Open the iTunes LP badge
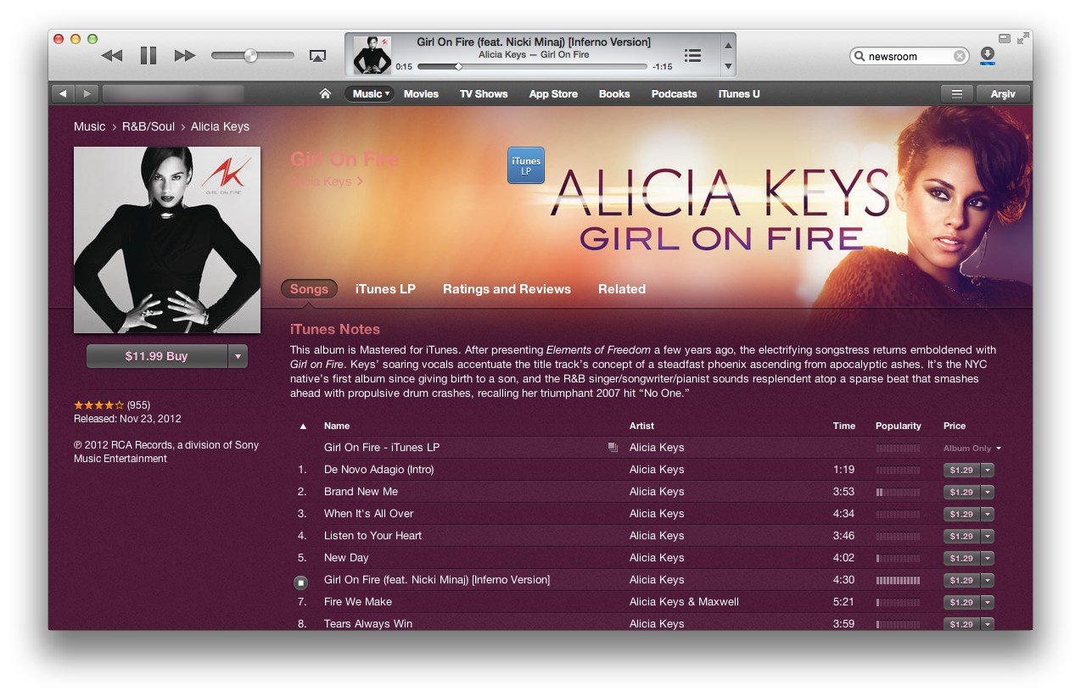The height and width of the screenshot is (697, 1081). 526,165
